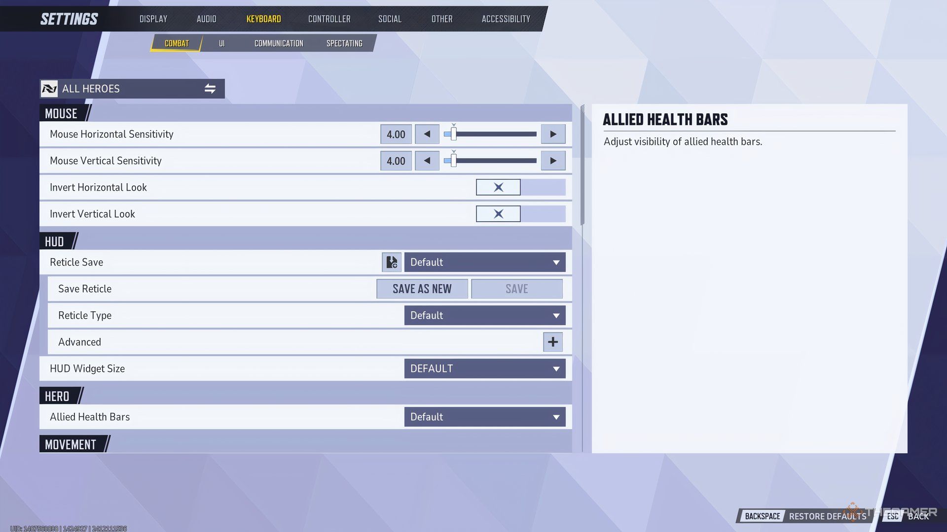Screen dimensions: 947x532
Task: Click the Reticle Save Default dropdown
Action: click(484, 262)
